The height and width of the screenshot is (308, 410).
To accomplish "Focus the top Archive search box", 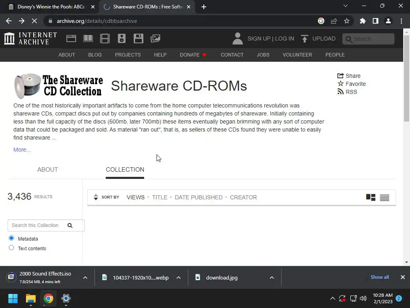I will pyautogui.click(x=368, y=39).
